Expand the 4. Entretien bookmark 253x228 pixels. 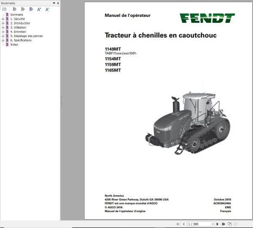click(x=3, y=32)
